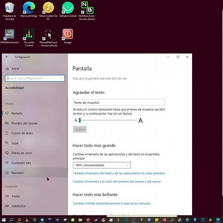Go back with the Configuración back arrow

click(7, 57)
